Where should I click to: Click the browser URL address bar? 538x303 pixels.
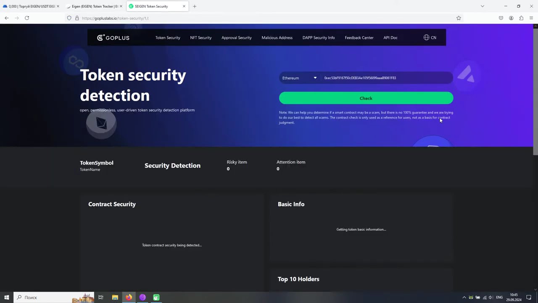click(x=265, y=18)
